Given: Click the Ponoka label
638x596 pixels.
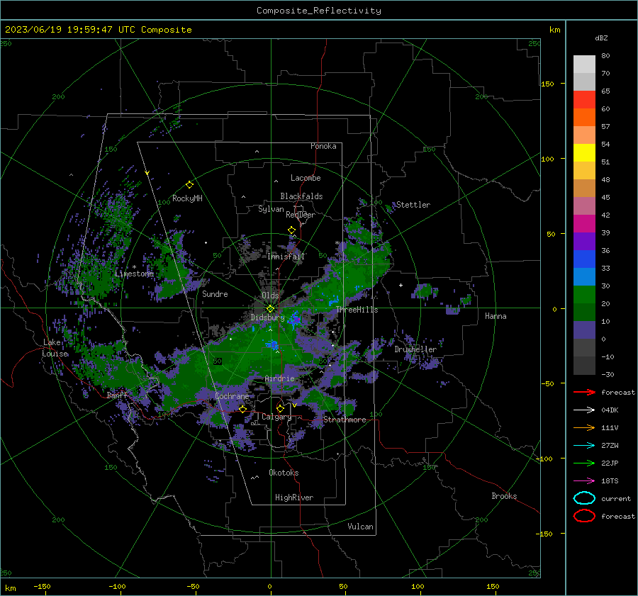Looking at the screenshot, I should click(323, 146).
